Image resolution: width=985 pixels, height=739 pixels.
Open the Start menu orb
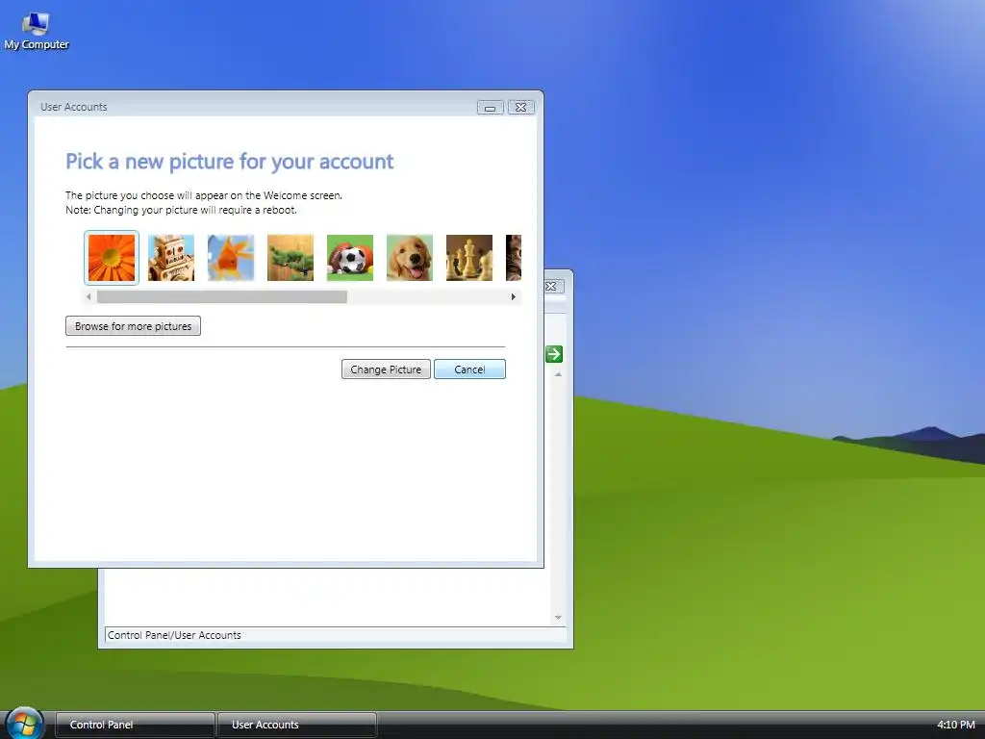24,724
